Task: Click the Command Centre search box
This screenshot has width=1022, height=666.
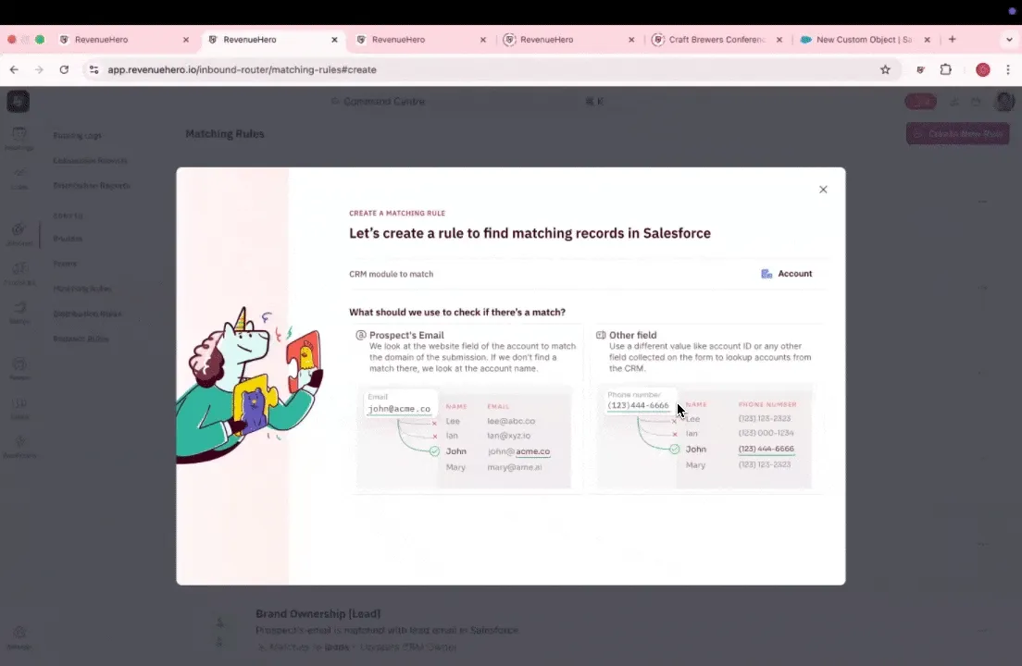Action: pyautogui.click(x=469, y=102)
